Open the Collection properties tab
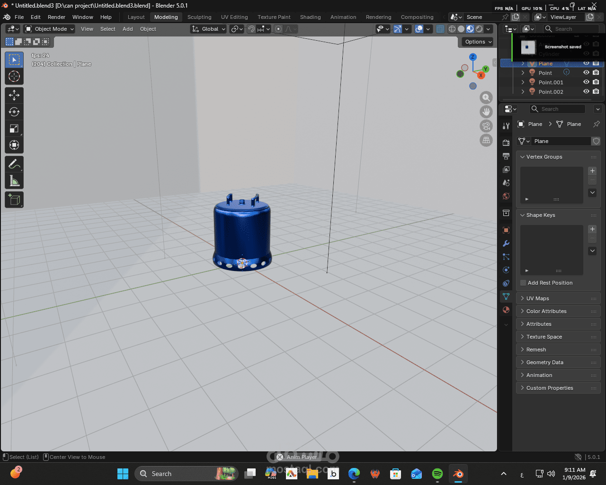This screenshot has height=485, width=606. coord(506,213)
